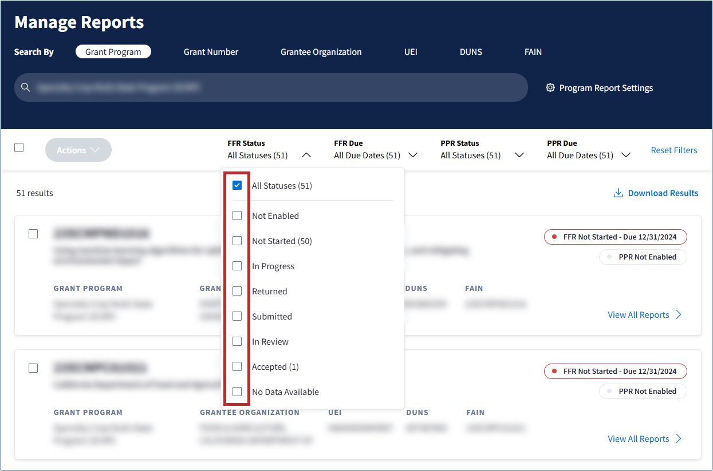Expand the FFR Due dropdown
Viewport: 713px width, 471px height.
point(412,155)
